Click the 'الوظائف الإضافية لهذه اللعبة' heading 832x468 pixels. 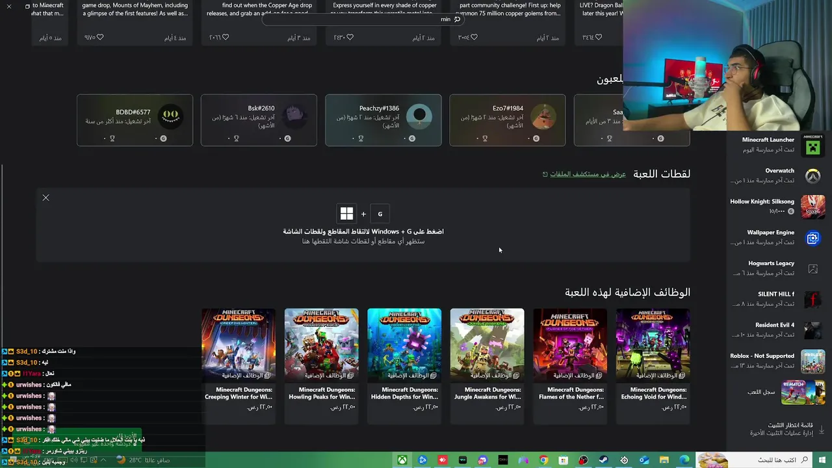627,292
